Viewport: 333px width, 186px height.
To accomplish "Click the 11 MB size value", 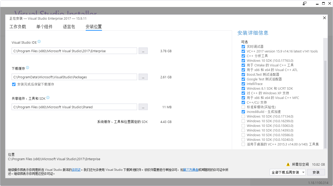I will click(167, 107).
